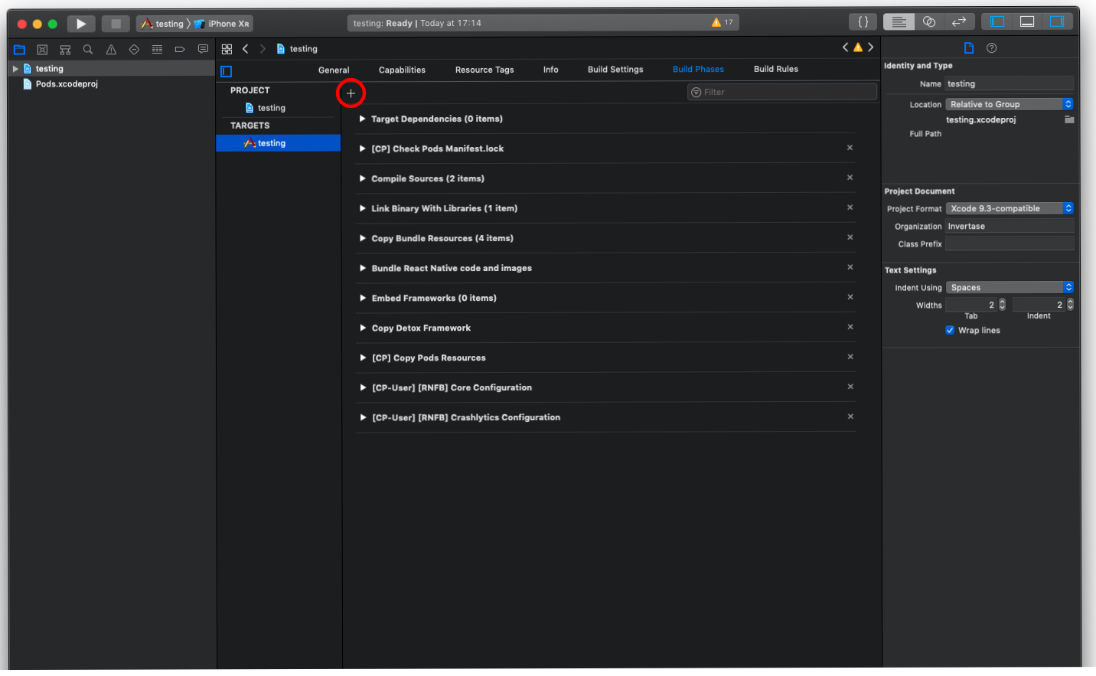Hide the navigator panel
This screenshot has height=676, width=1096.
[x=997, y=22]
